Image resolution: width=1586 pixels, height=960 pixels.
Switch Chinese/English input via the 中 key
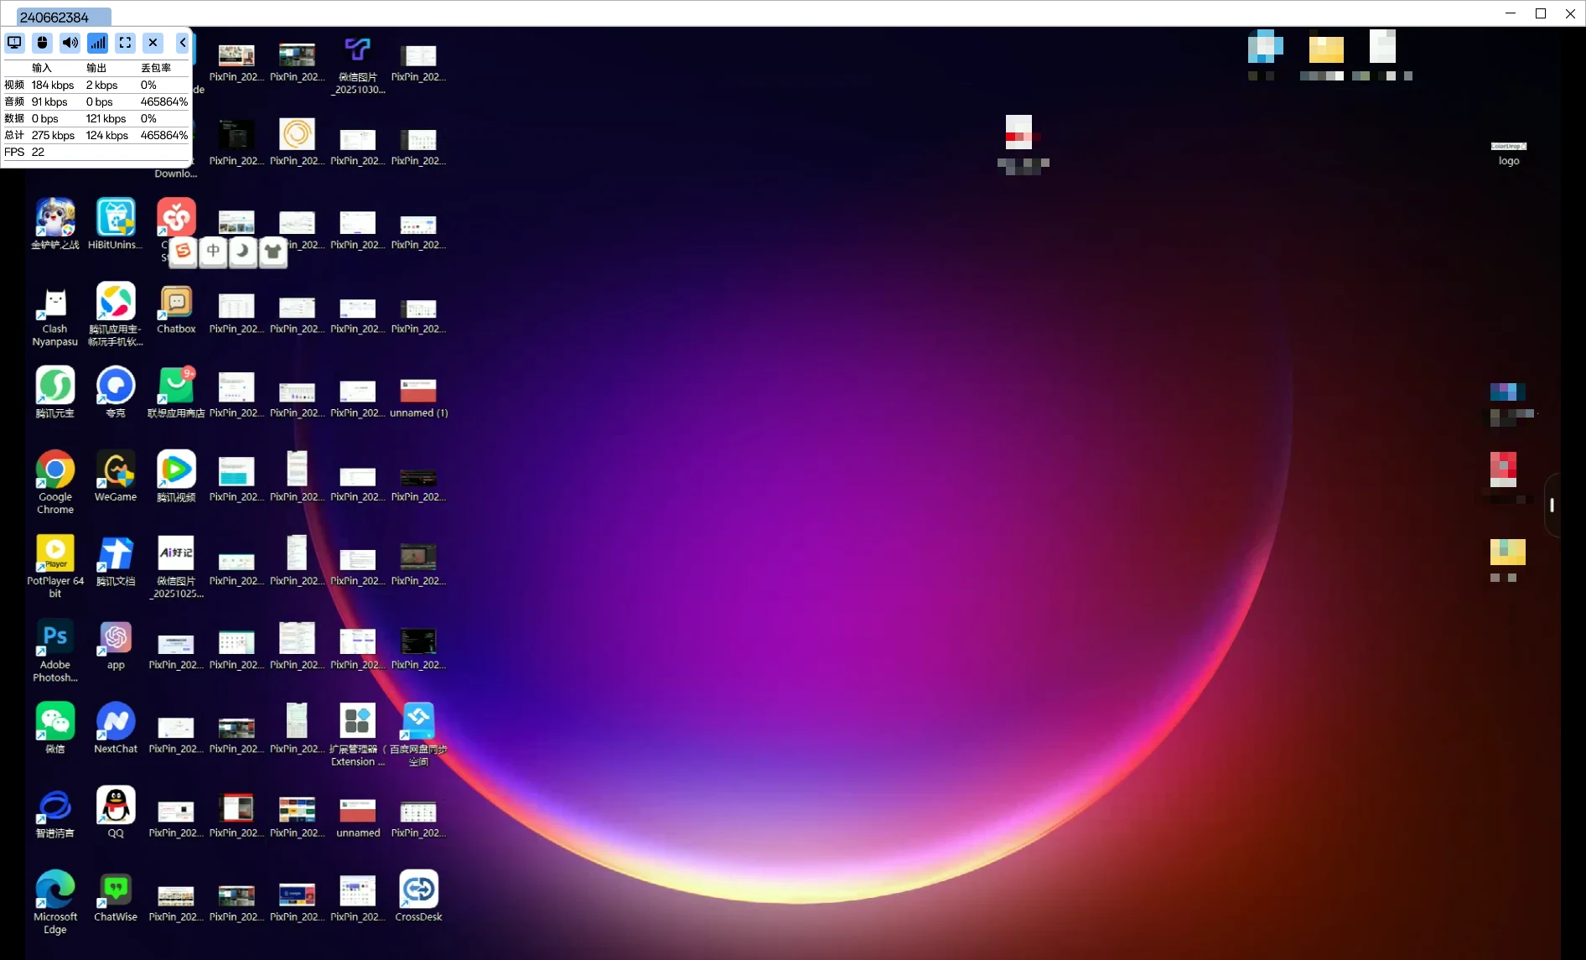click(x=212, y=252)
